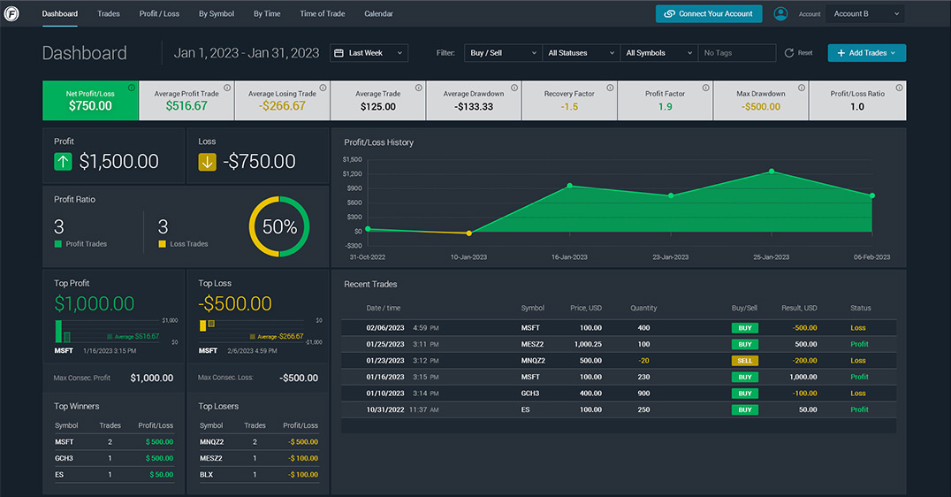Go to the Calendar tab
The image size is (951, 497).
pos(378,13)
